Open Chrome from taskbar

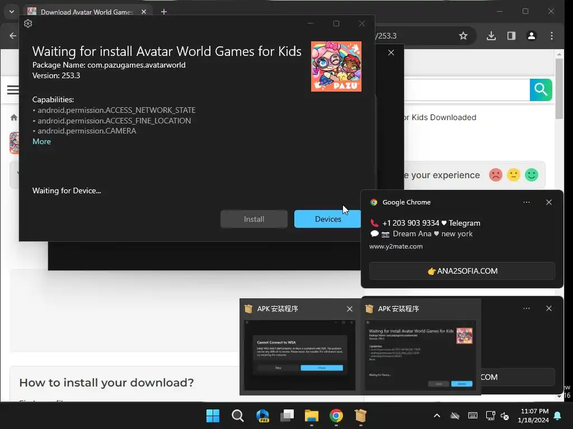336,416
